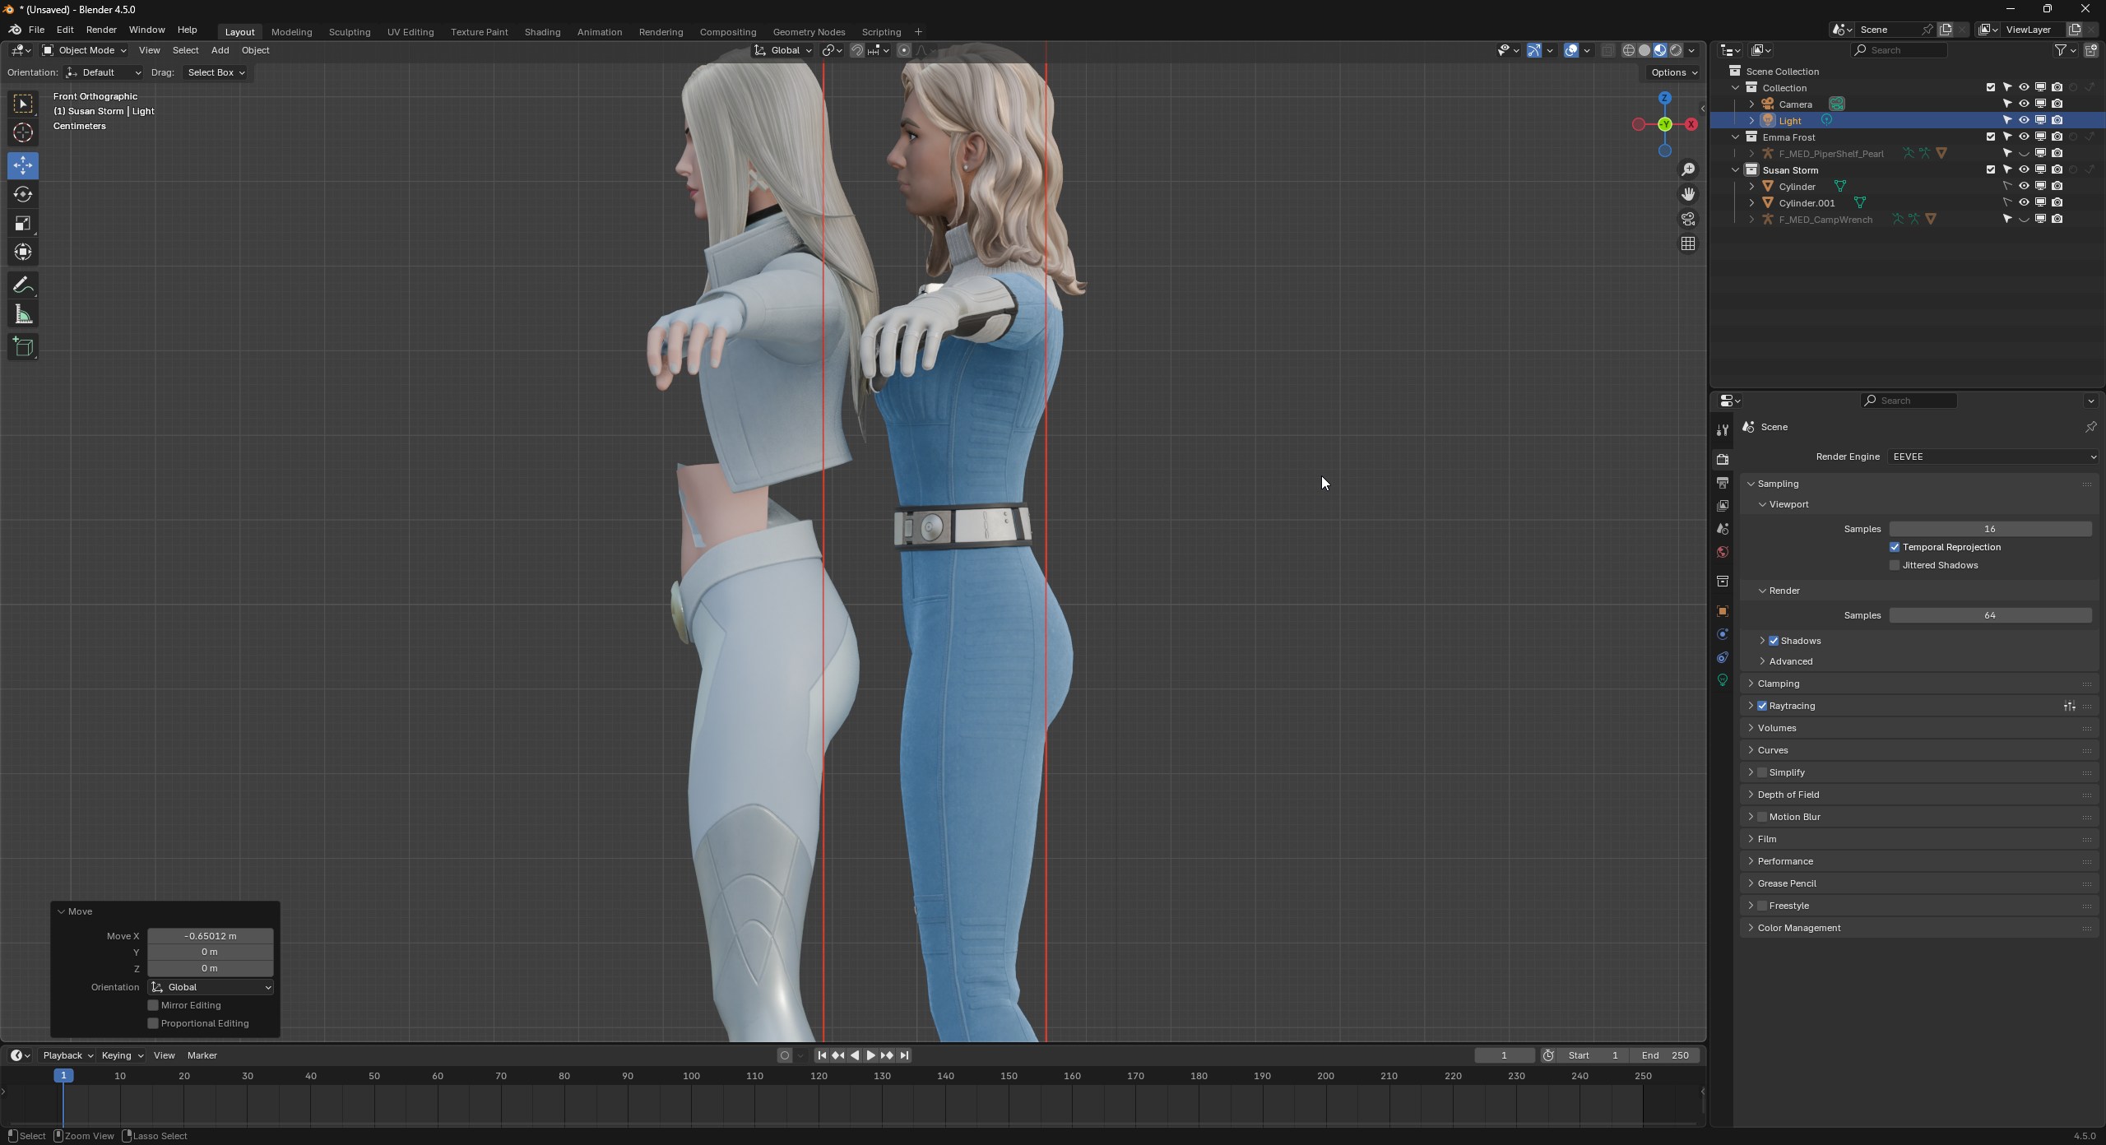Viewport: 2106px width, 1145px height.
Task: Switch orthographic/perspective grid icon
Action: (x=1688, y=243)
